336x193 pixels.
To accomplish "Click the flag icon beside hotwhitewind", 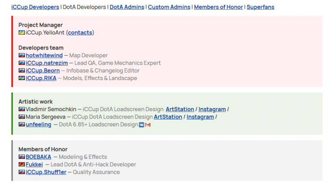I will 21,55.
